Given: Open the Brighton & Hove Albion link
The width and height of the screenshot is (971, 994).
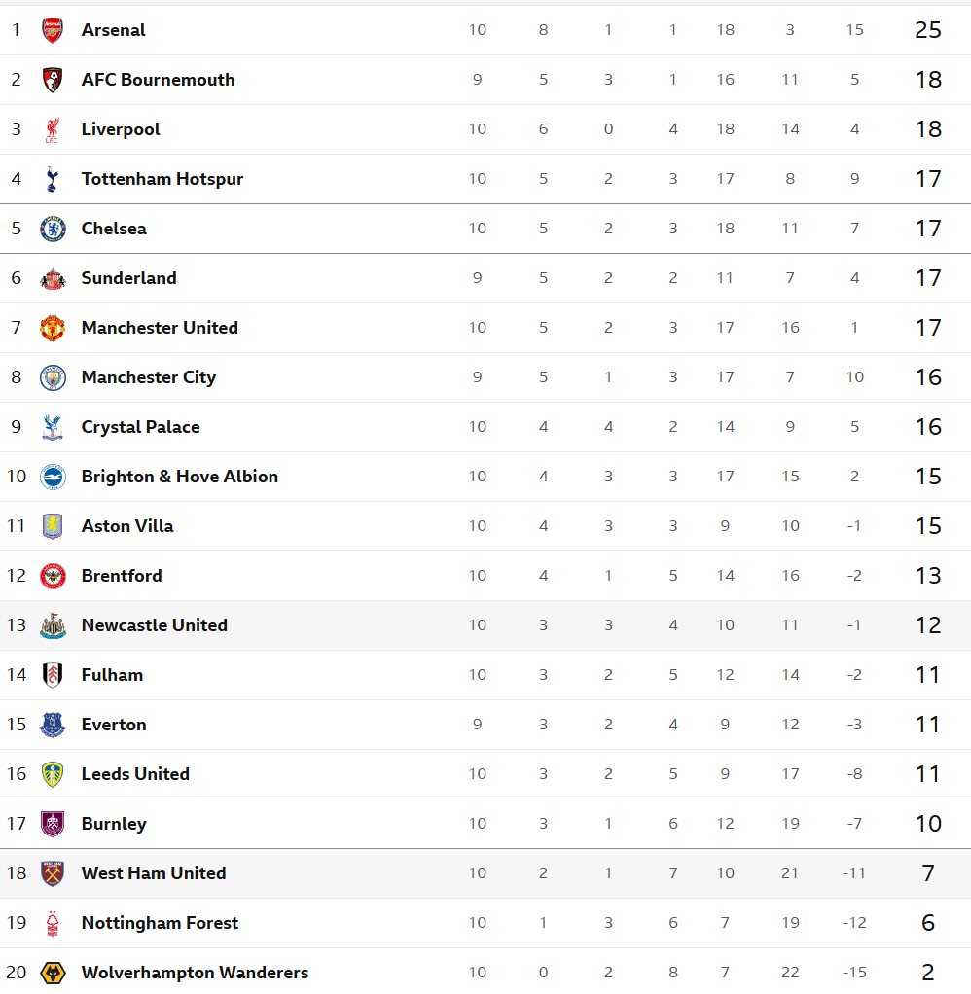Looking at the screenshot, I should tap(179, 477).
